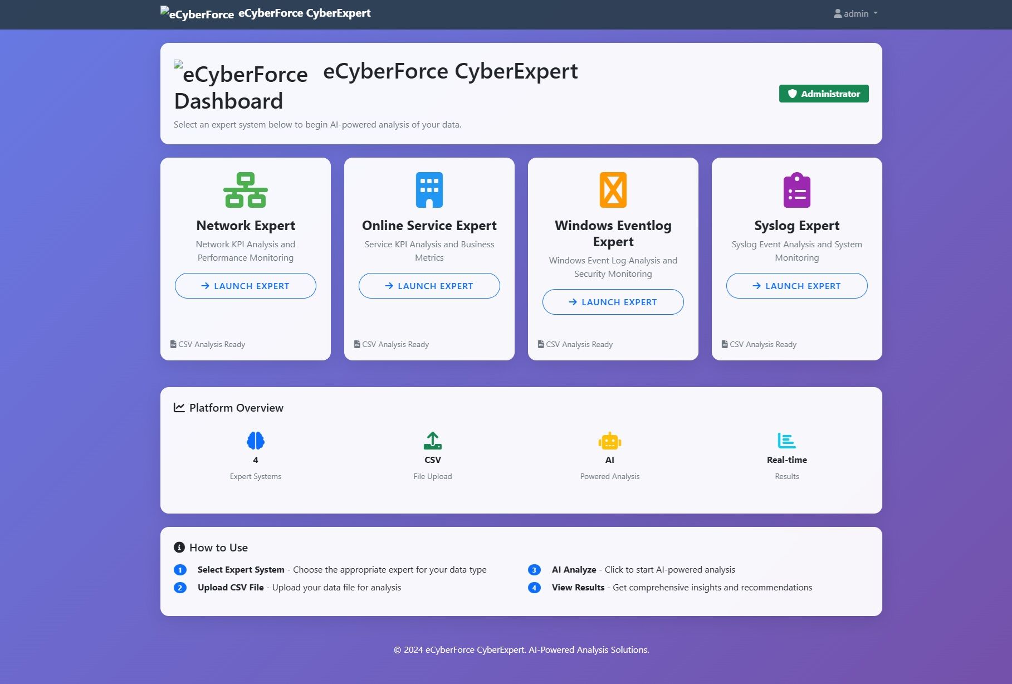Open the admin account dropdown
Viewport: 1012px width, 684px height.
point(855,13)
